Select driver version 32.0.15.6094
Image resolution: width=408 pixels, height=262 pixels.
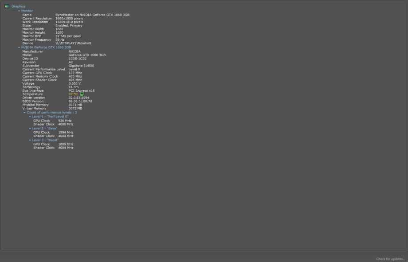pyautogui.click(x=79, y=98)
